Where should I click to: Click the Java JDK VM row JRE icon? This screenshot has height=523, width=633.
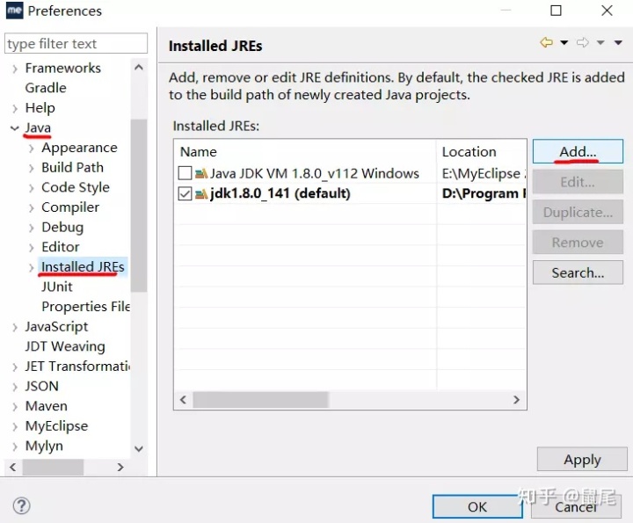pyautogui.click(x=201, y=173)
